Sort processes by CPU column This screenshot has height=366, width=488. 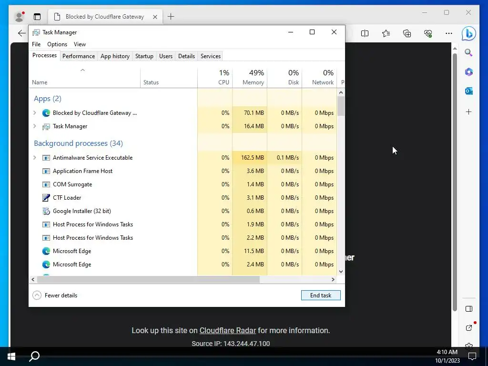pos(215,77)
